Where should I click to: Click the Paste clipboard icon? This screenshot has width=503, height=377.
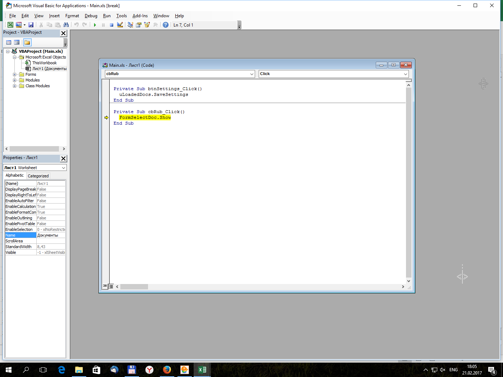click(x=57, y=25)
